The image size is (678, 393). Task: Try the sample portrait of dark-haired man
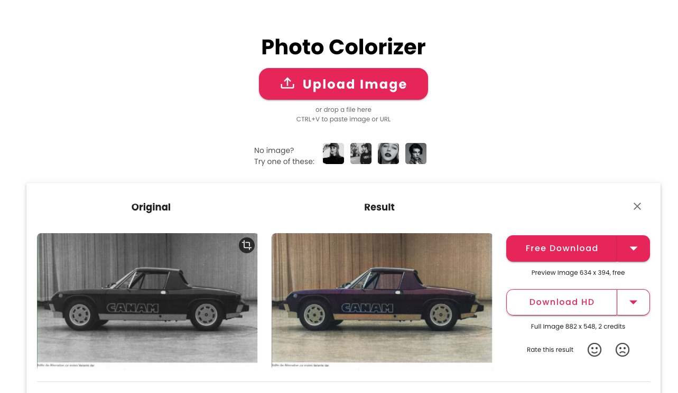(416, 154)
